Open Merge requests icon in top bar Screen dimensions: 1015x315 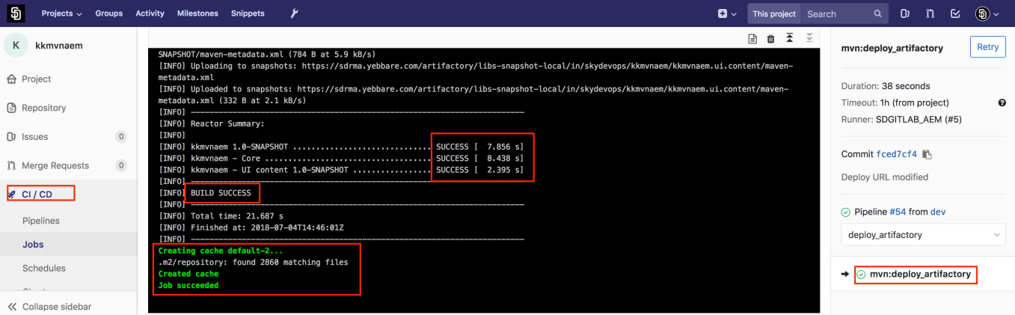point(930,13)
